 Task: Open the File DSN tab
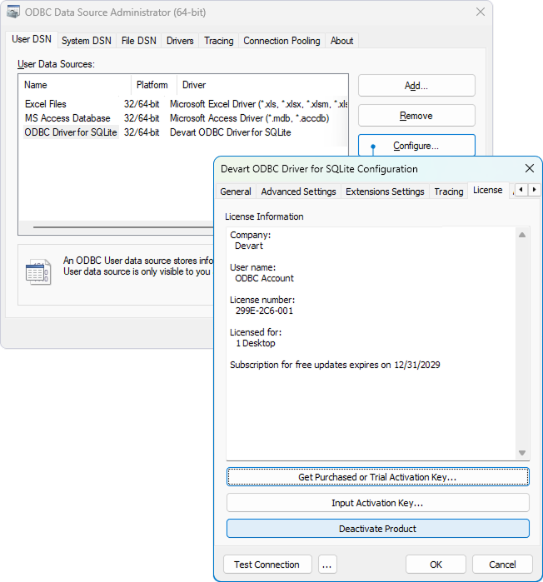139,41
